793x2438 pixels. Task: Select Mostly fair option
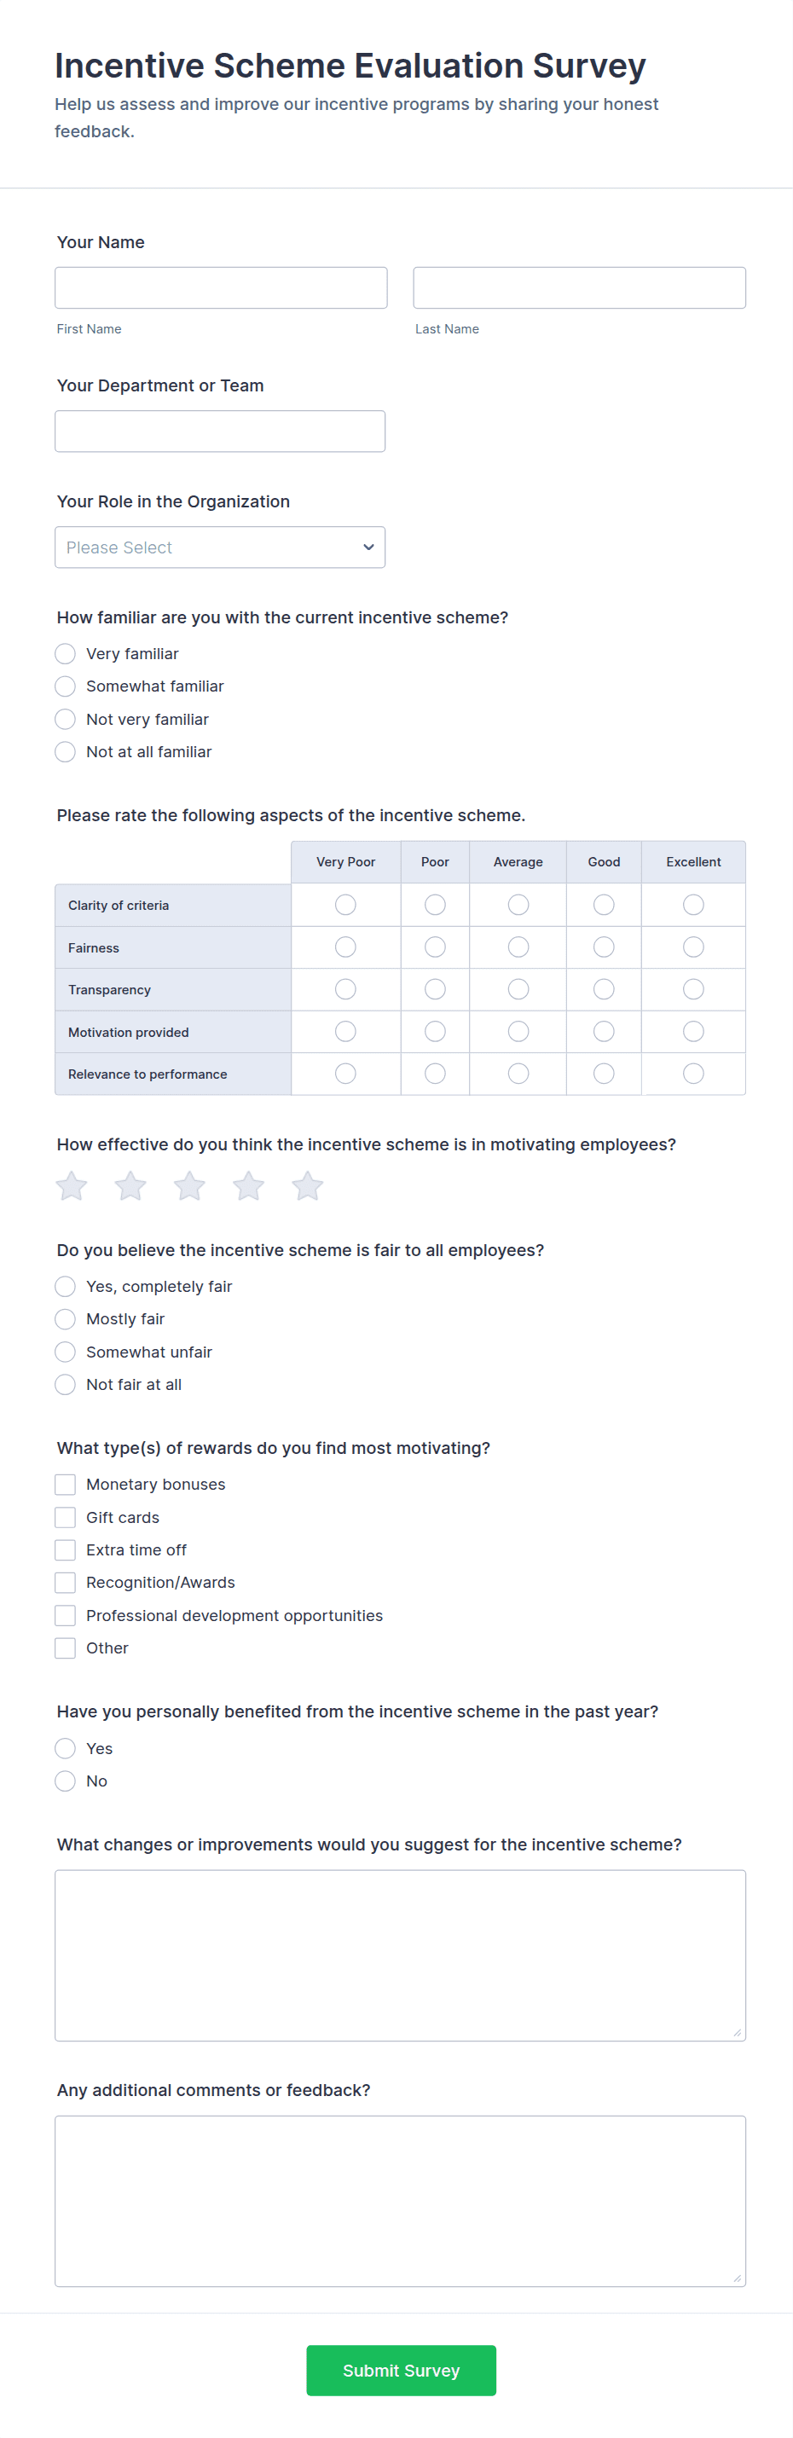[66, 1319]
